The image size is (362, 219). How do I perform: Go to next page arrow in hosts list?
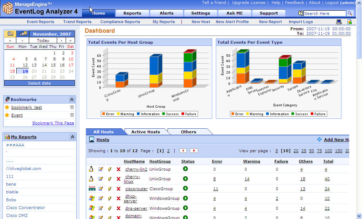pos(183,150)
